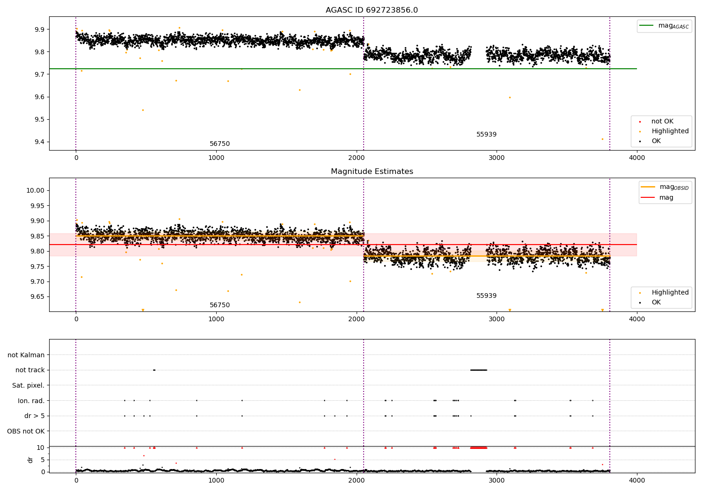Click the 1000 x-tick of Magnitude Estimates plot
Viewport: 702px width, 491px height.
[x=216, y=319]
